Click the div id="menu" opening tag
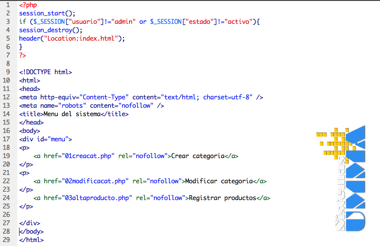This screenshot has width=380, height=246. point(46,139)
